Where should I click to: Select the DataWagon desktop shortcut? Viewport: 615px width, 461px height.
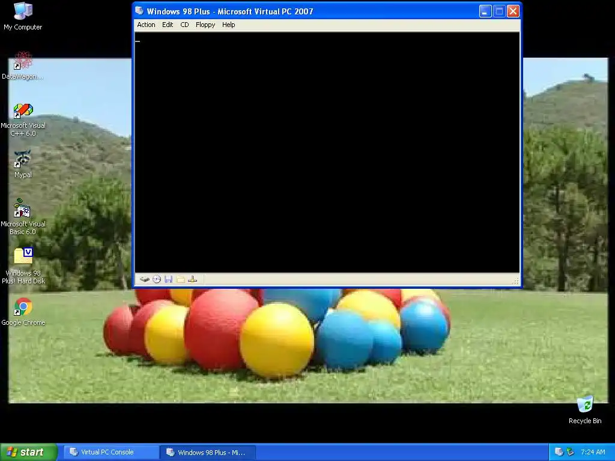coord(23,65)
